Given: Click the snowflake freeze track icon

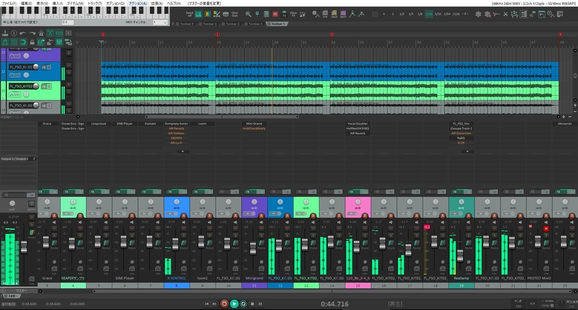Looking at the screenshot, I should pos(478,14).
